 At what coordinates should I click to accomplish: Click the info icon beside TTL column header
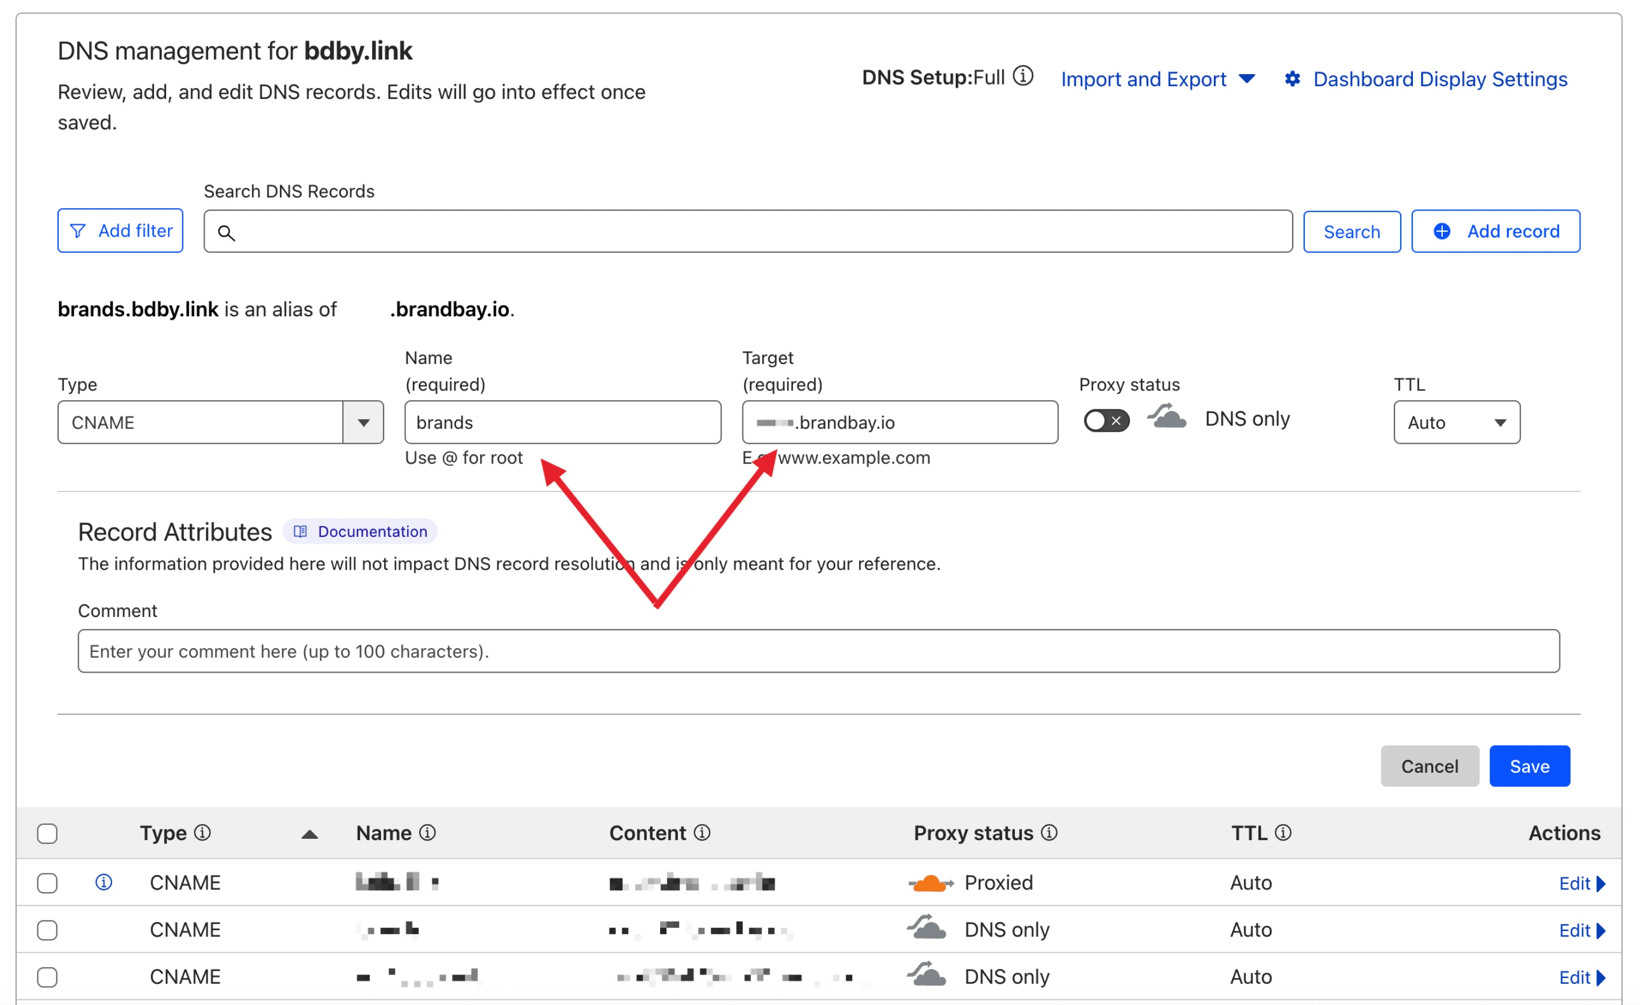tap(1283, 833)
